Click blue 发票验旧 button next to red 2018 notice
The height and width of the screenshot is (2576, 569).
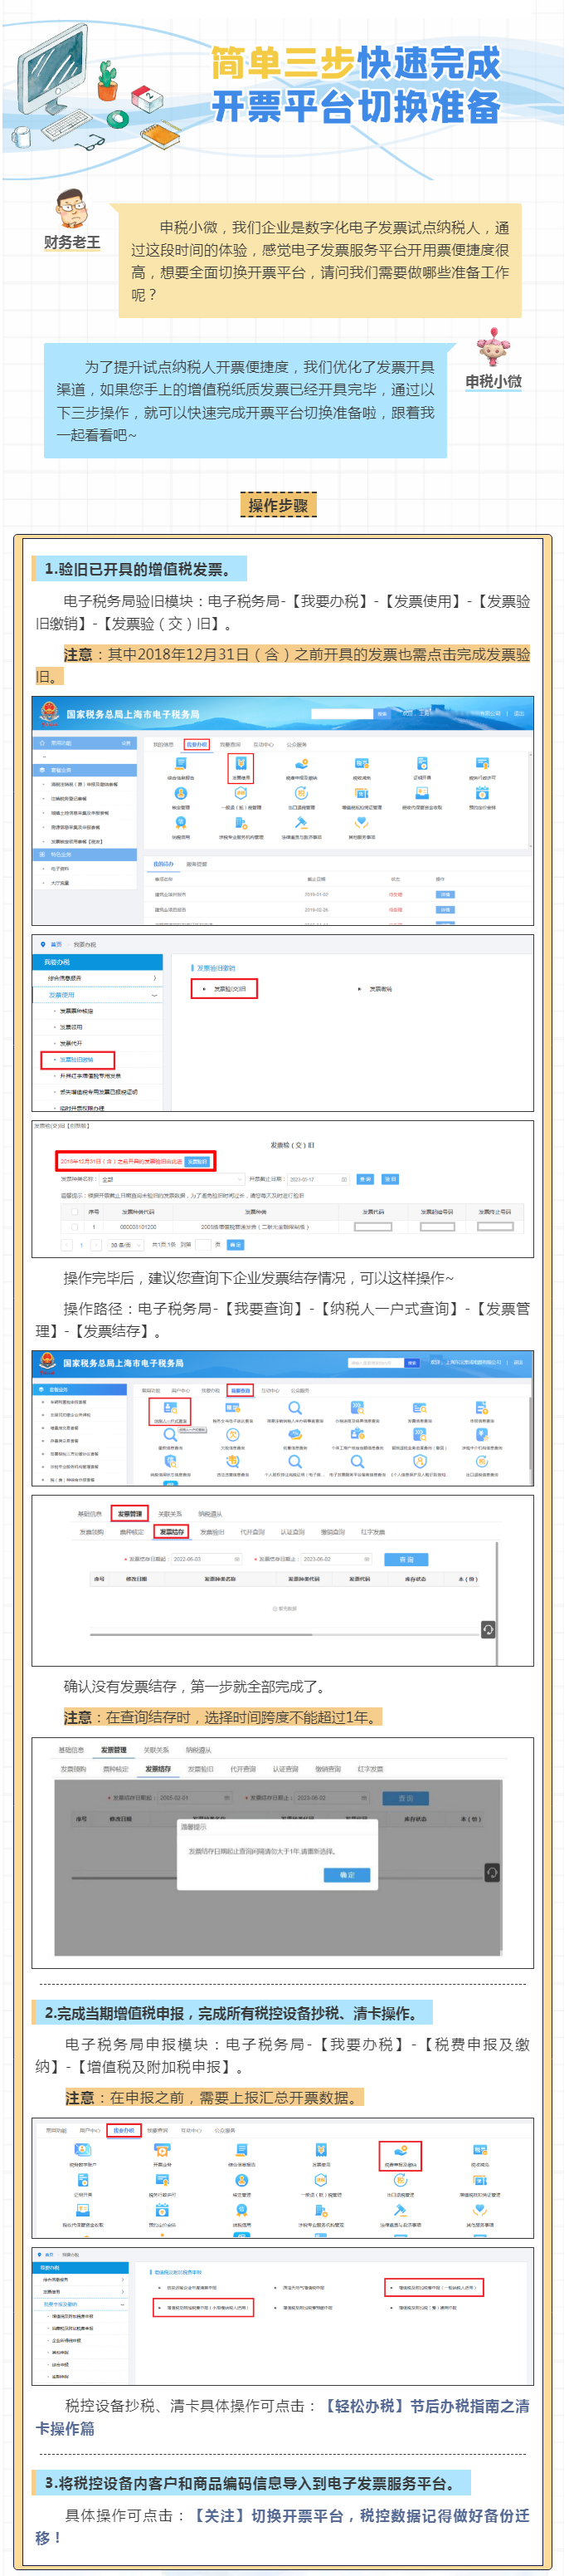[197, 1162]
